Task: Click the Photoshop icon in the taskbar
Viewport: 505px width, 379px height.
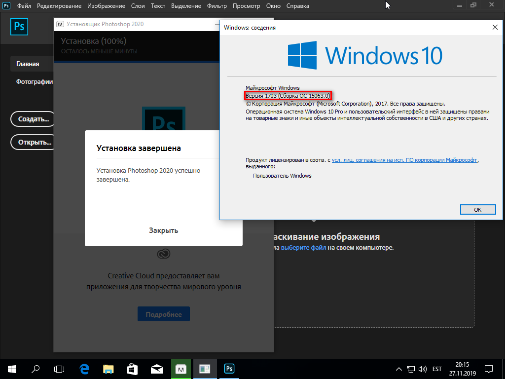Action: [229, 369]
